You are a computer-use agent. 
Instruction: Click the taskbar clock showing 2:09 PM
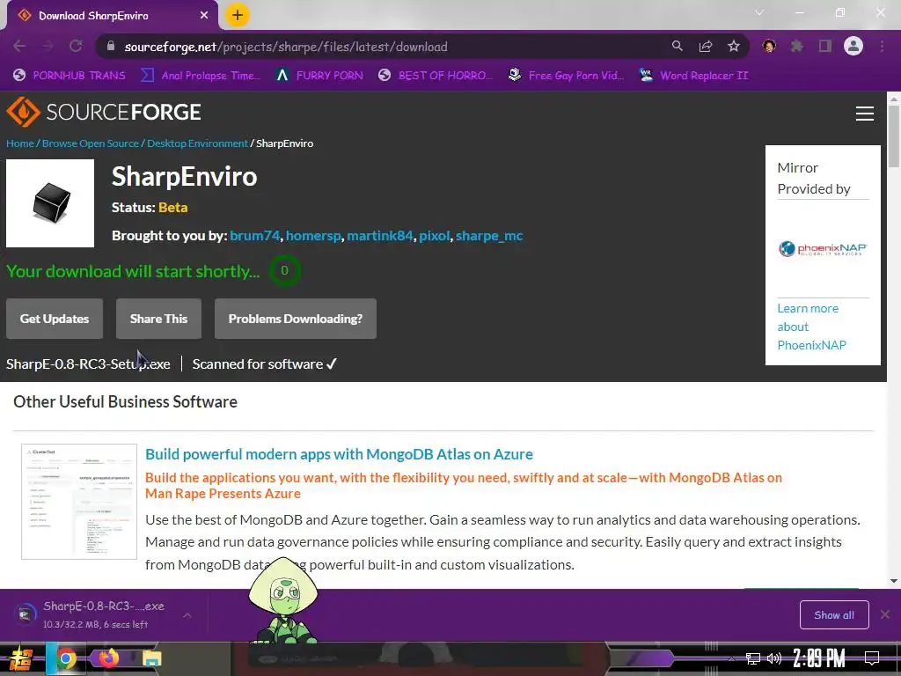coord(819,658)
